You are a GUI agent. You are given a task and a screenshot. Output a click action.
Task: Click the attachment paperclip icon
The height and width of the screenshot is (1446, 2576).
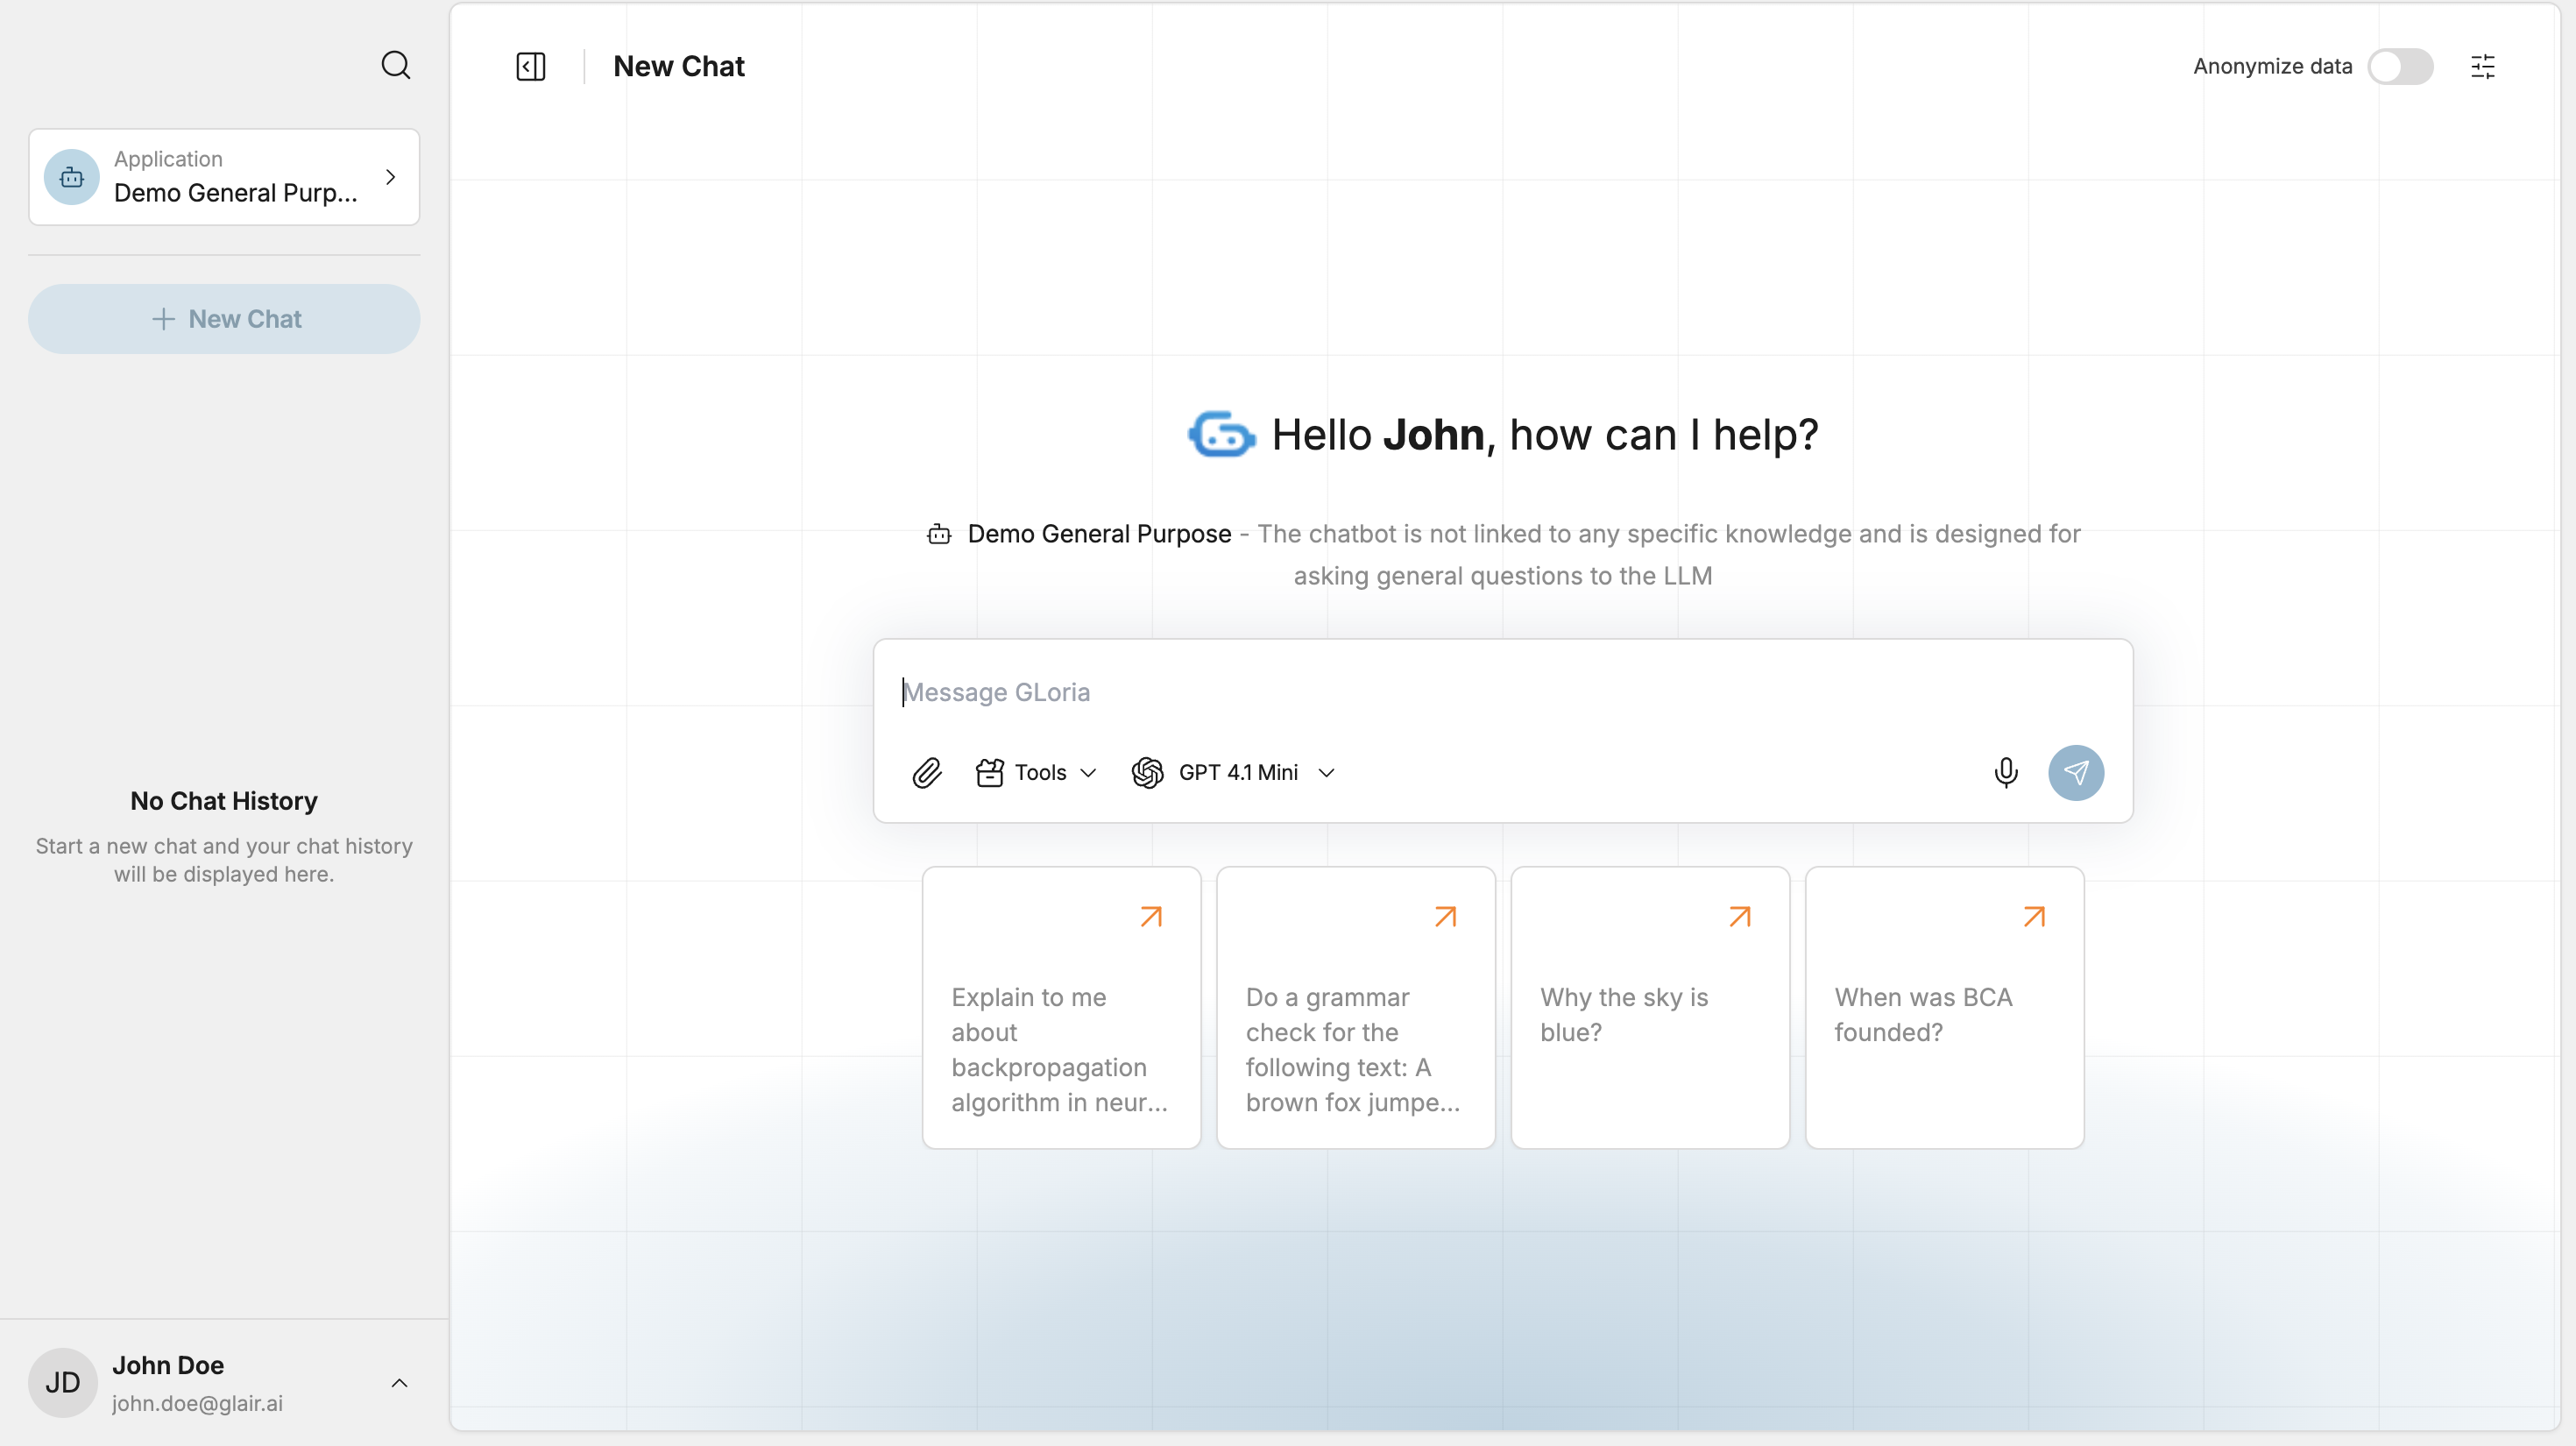click(x=927, y=773)
